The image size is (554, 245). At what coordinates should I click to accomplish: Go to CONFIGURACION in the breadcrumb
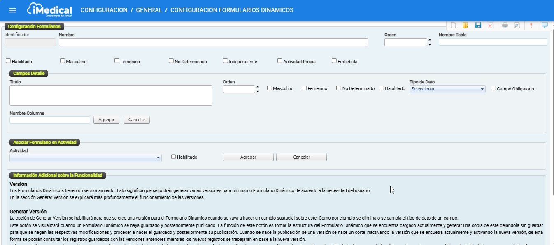[x=104, y=10]
